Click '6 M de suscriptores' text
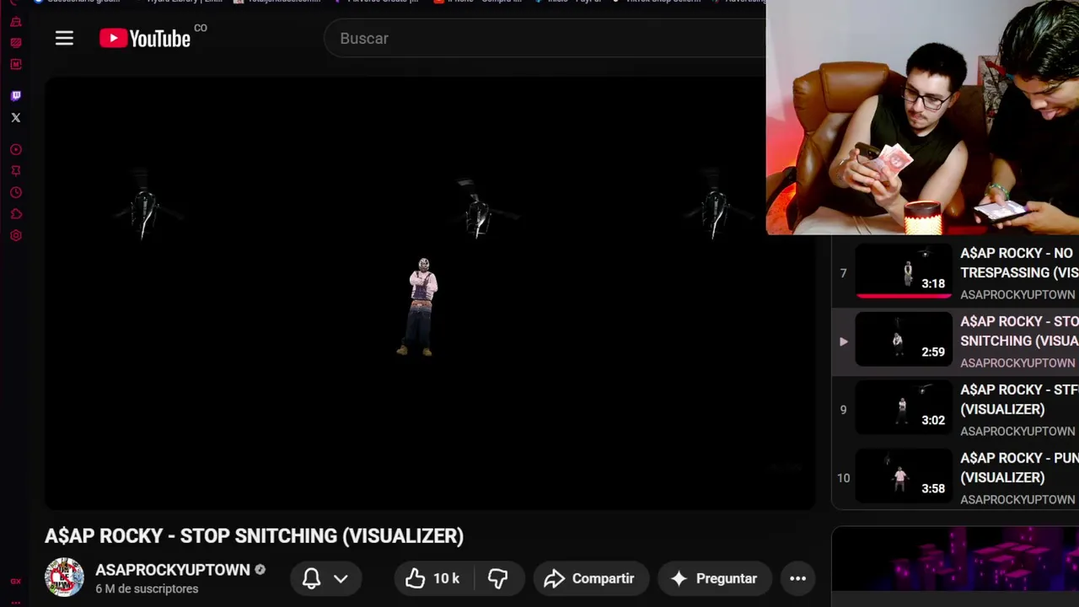Viewport: 1079px width, 607px height. [x=147, y=588]
